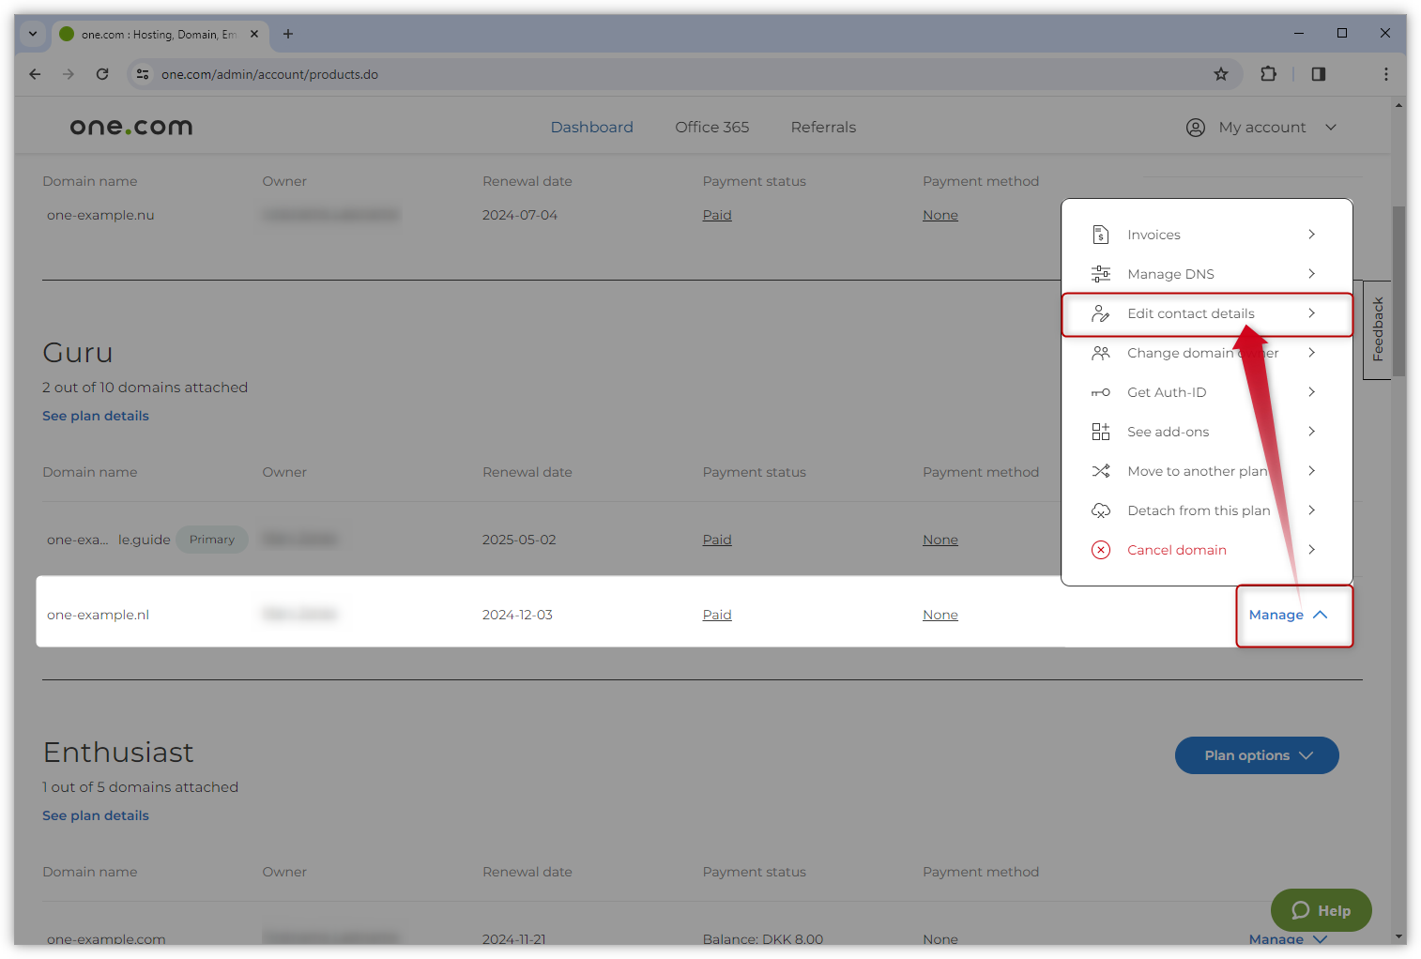The height and width of the screenshot is (959, 1421).
Task: Open the Referrals page
Action: point(823,127)
